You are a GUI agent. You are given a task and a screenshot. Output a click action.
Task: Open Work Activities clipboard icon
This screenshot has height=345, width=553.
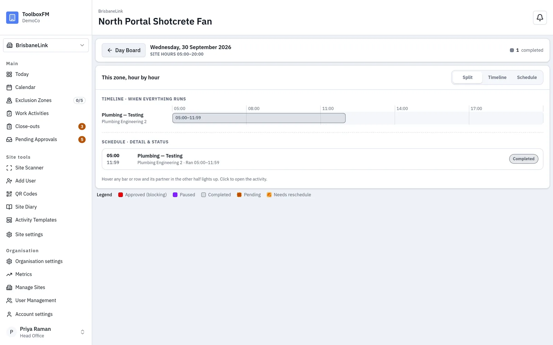(x=9, y=113)
